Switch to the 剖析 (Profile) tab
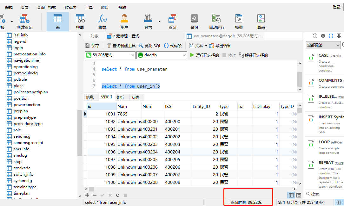 coord(120,97)
